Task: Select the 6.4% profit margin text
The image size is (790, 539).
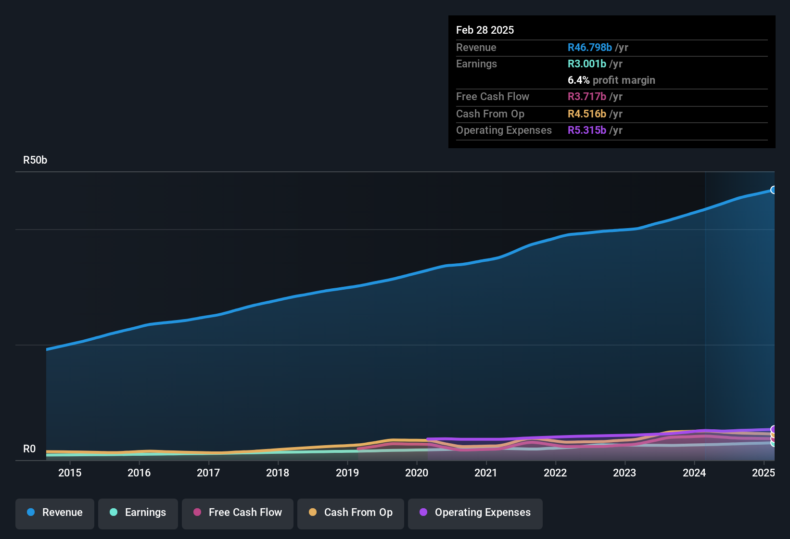Action: tap(611, 80)
